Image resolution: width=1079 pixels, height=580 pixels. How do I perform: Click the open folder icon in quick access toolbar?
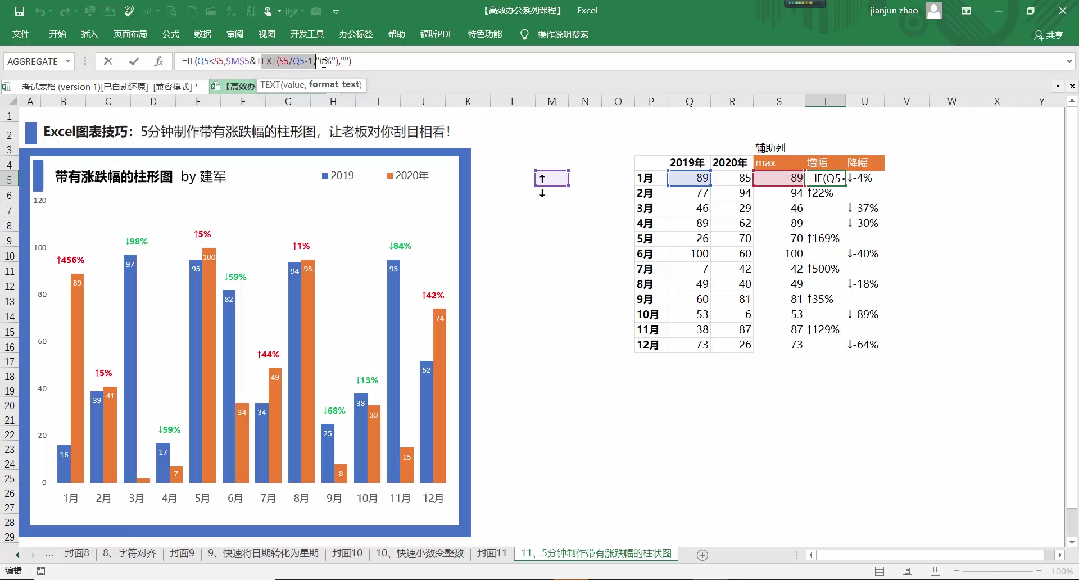pyautogui.click(x=211, y=11)
